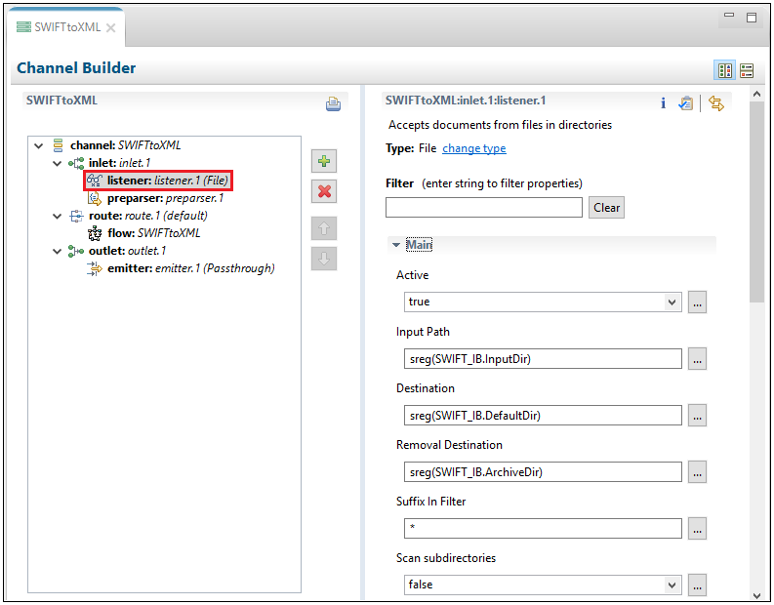Screen dimensions: 774x605
Task: Click the Input Path field
Action: 543,359
